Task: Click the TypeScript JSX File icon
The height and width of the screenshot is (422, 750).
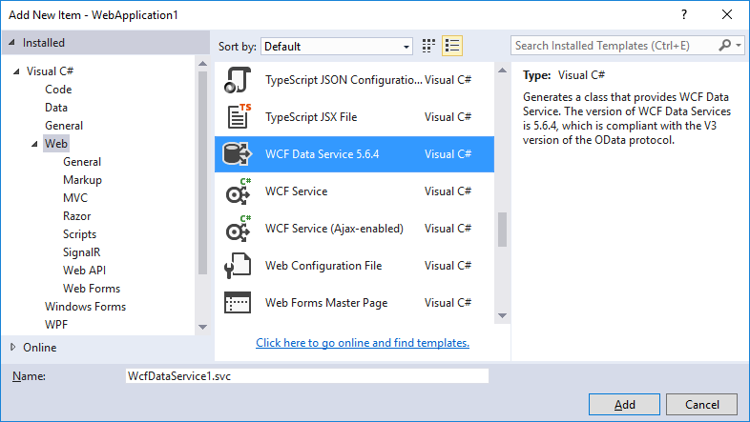Action: coord(237,117)
